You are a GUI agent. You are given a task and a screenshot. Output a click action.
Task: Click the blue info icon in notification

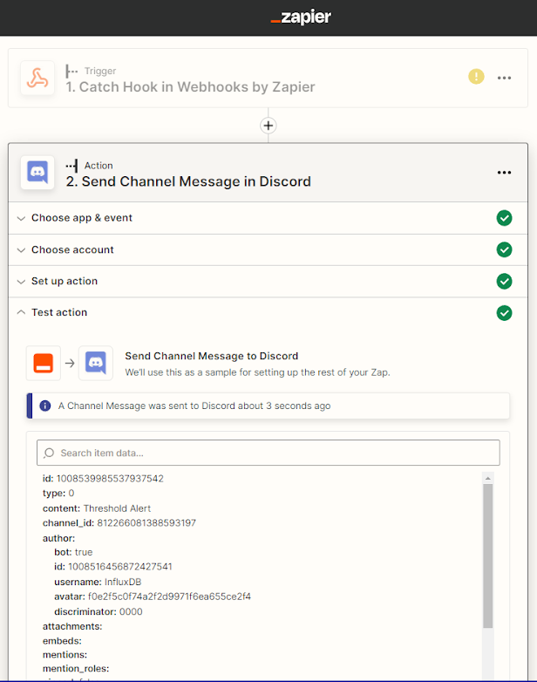(x=45, y=406)
